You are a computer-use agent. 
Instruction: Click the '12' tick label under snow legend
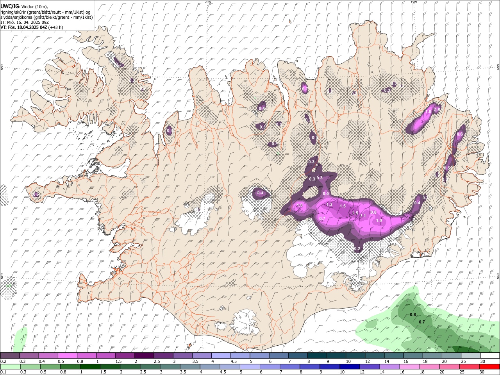click(x=368, y=361)
